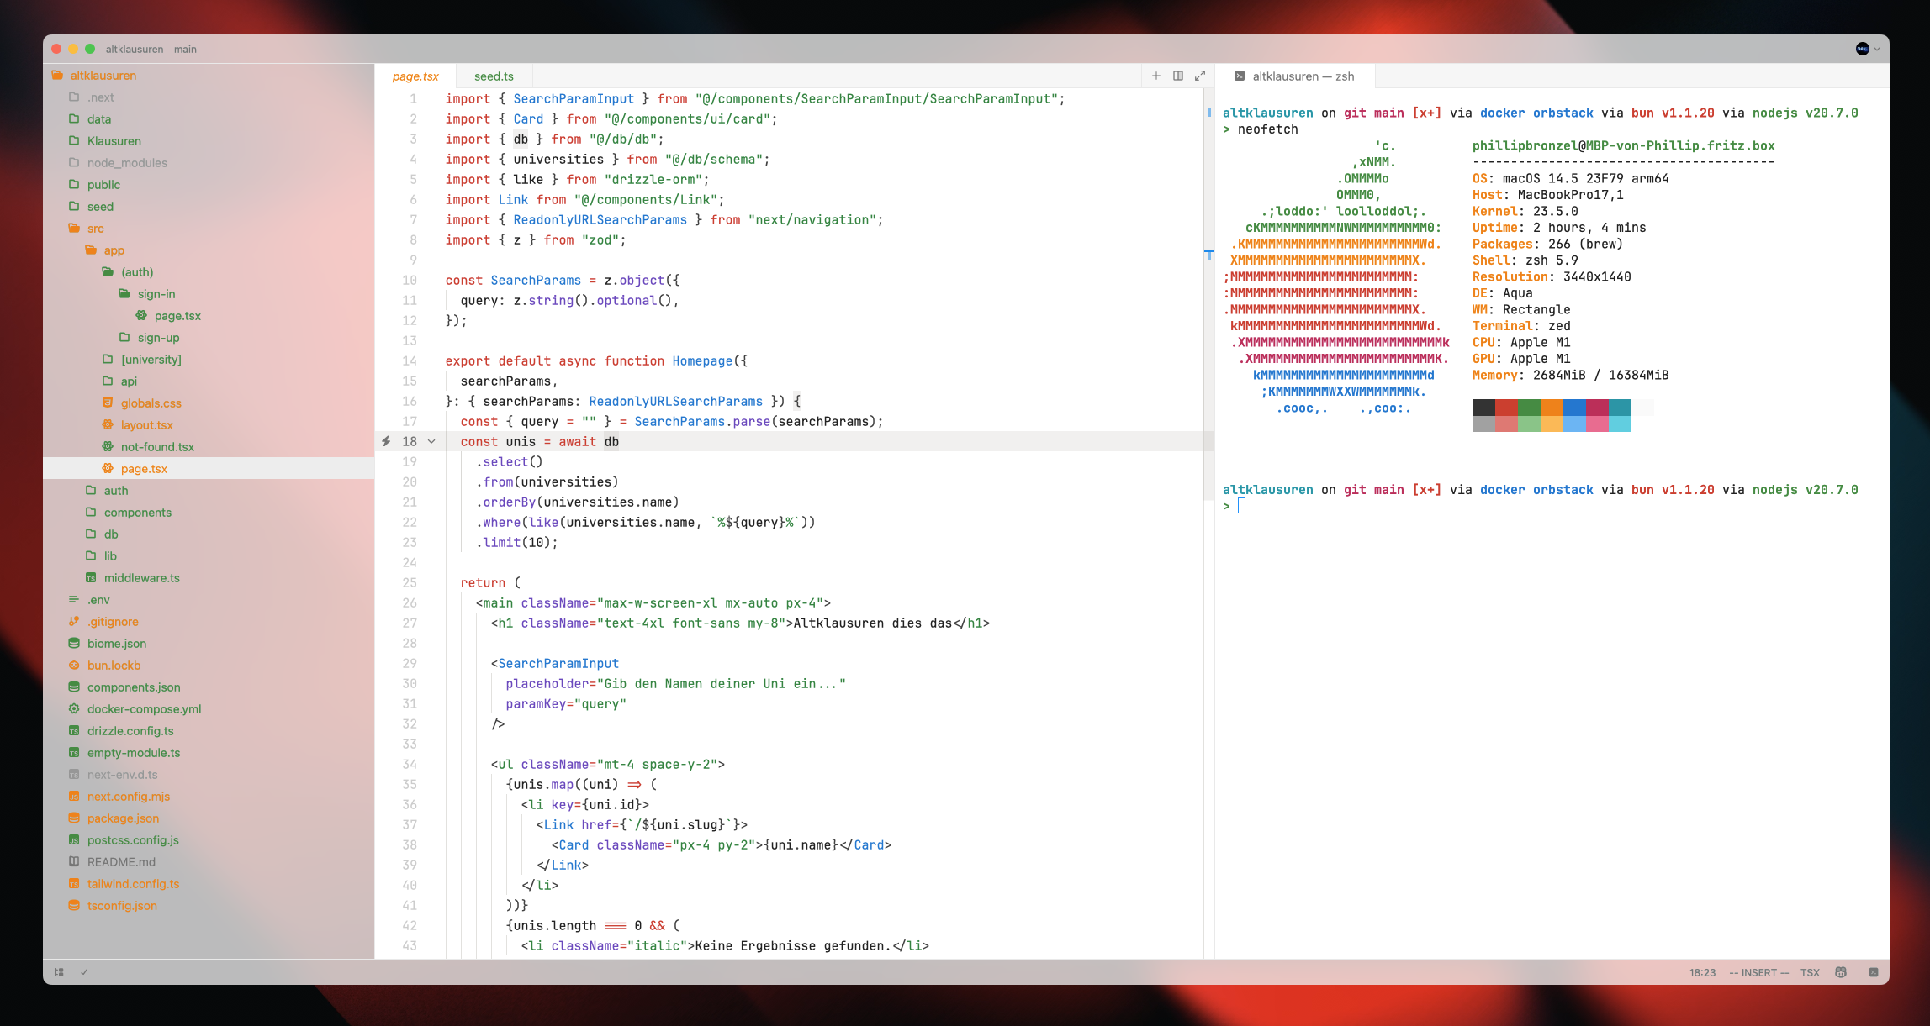Open page.tsx inside the sign-in folder
Viewport: 1930px width, 1026px height.
pyautogui.click(x=209, y=316)
